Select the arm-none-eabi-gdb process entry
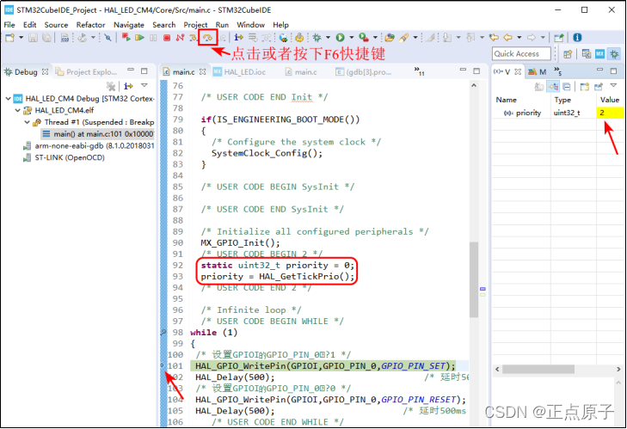Viewport: 627px width, 429px height. coord(89,145)
